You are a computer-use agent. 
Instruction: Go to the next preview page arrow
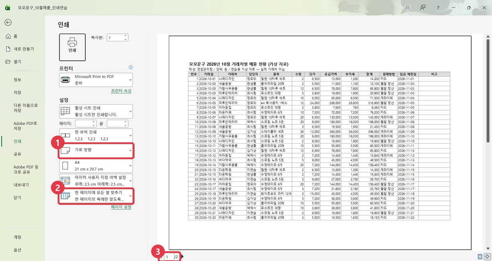coord(182,257)
